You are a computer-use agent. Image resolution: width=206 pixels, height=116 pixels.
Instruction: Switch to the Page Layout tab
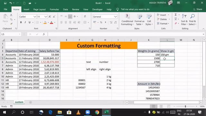point(39,9)
